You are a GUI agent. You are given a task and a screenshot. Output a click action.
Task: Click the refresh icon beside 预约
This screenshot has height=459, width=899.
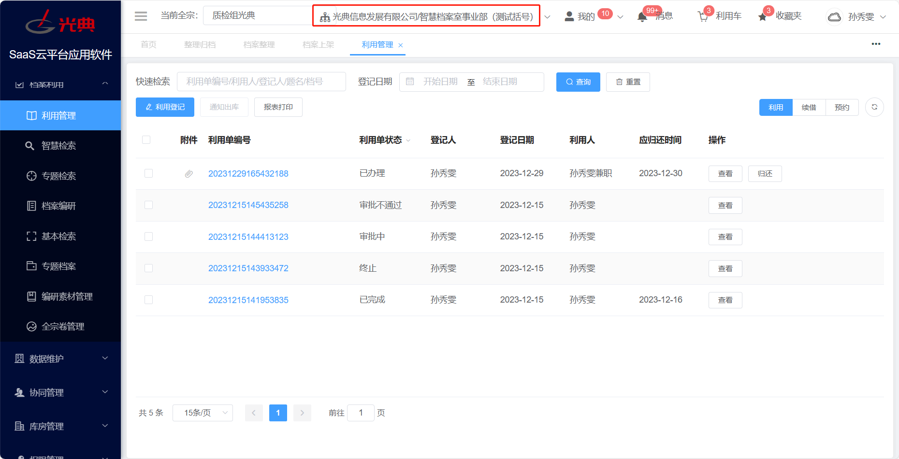pyautogui.click(x=874, y=107)
